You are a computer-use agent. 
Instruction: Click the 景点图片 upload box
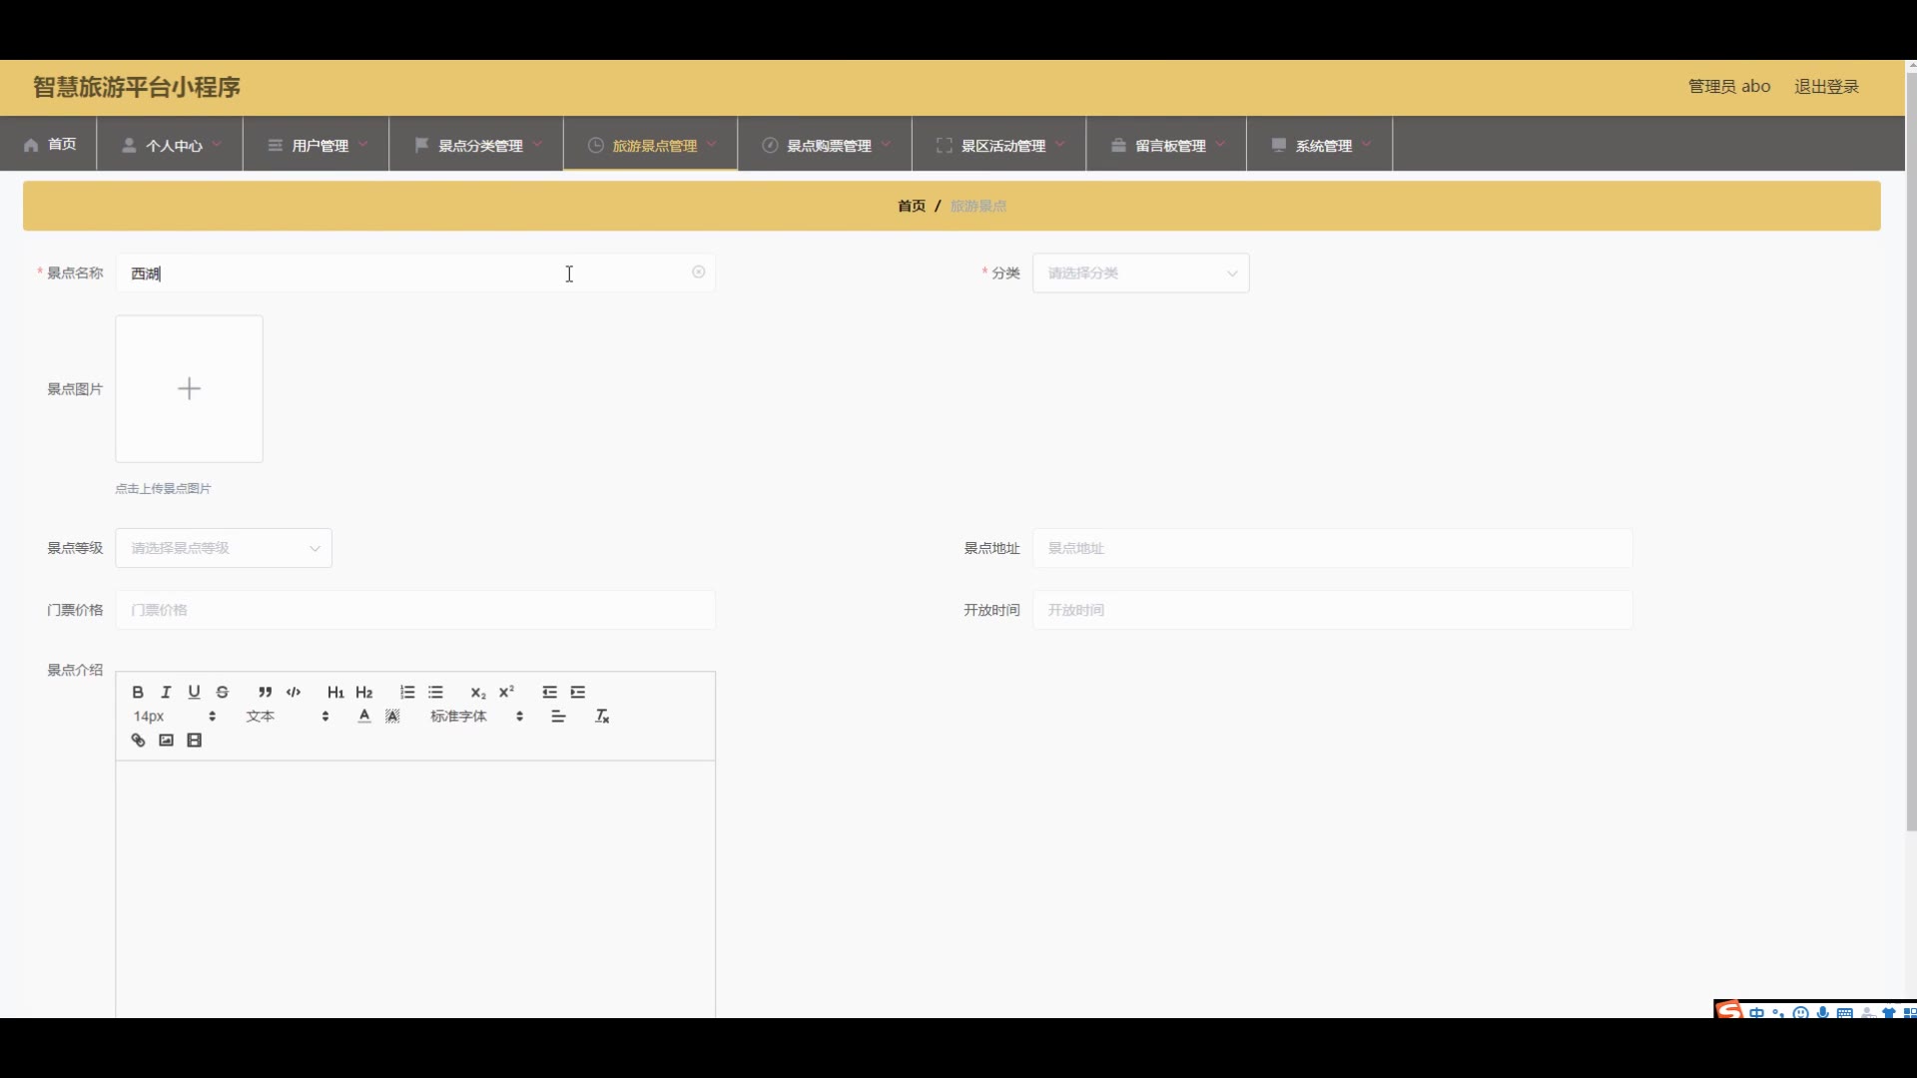click(190, 389)
